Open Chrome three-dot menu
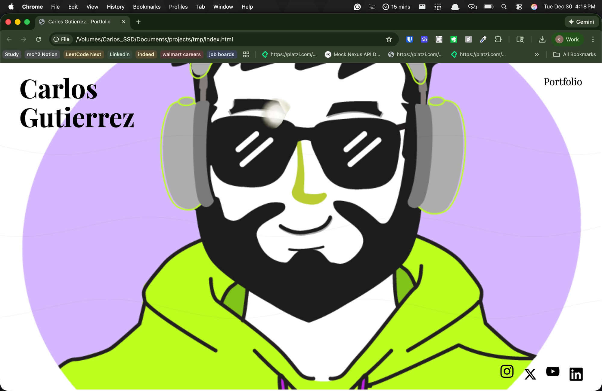Viewport: 602px width, 391px height. pyautogui.click(x=593, y=39)
